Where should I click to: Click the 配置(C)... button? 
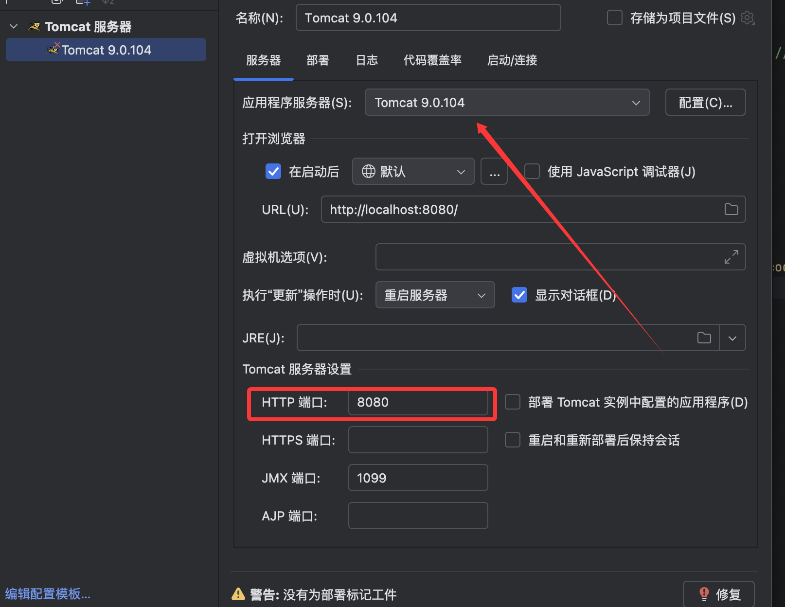(x=705, y=102)
